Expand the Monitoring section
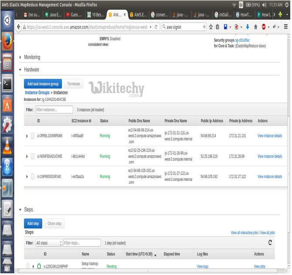292x275 pixels. pos(20,57)
